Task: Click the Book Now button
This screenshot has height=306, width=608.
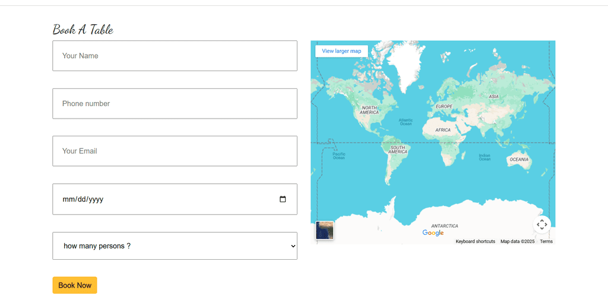Action: (75, 285)
